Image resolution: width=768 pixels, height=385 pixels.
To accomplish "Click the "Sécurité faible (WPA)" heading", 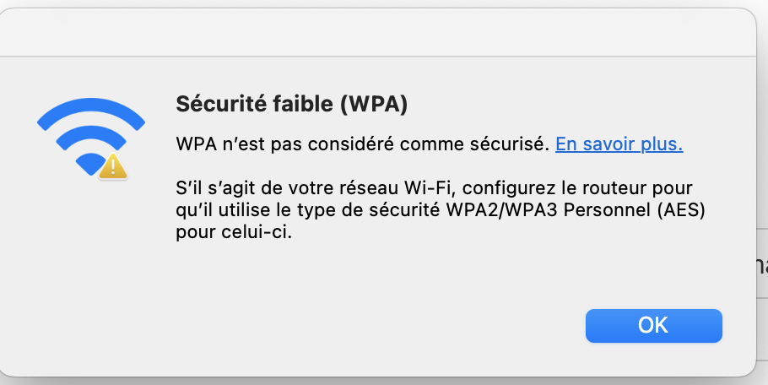I will [291, 105].
